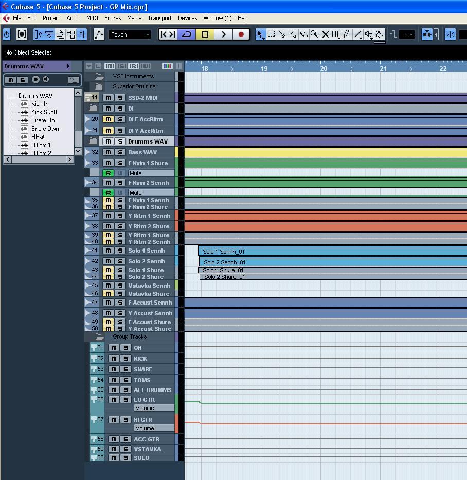467x480 pixels.
Task: Click the Inspector monitor speaker button
Action: 46,80
